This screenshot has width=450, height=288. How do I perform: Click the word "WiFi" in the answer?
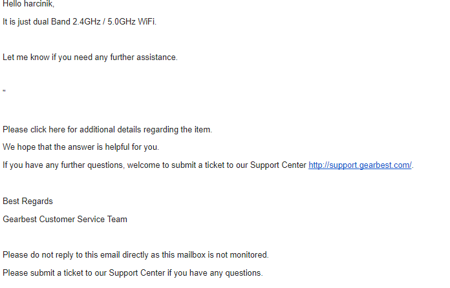(x=145, y=21)
